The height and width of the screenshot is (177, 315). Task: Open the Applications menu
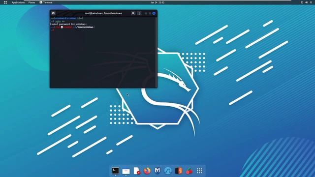[x=18, y=2]
